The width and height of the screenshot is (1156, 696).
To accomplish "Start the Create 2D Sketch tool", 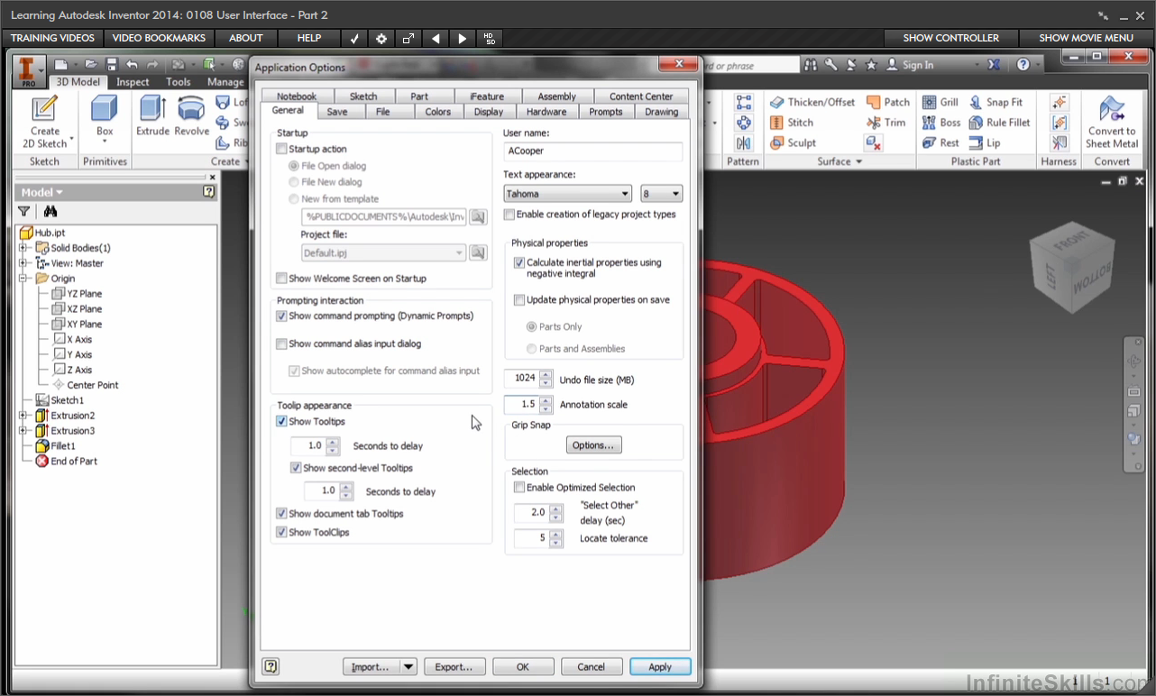I will [x=44, y=122].
